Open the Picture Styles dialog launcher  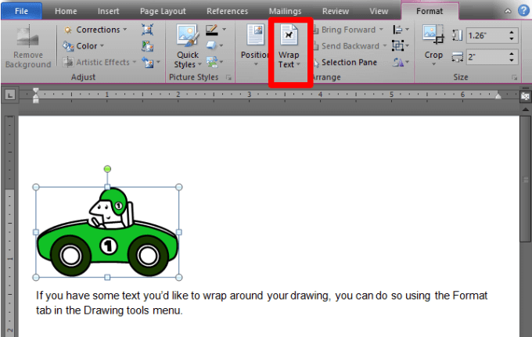[228, 77]
